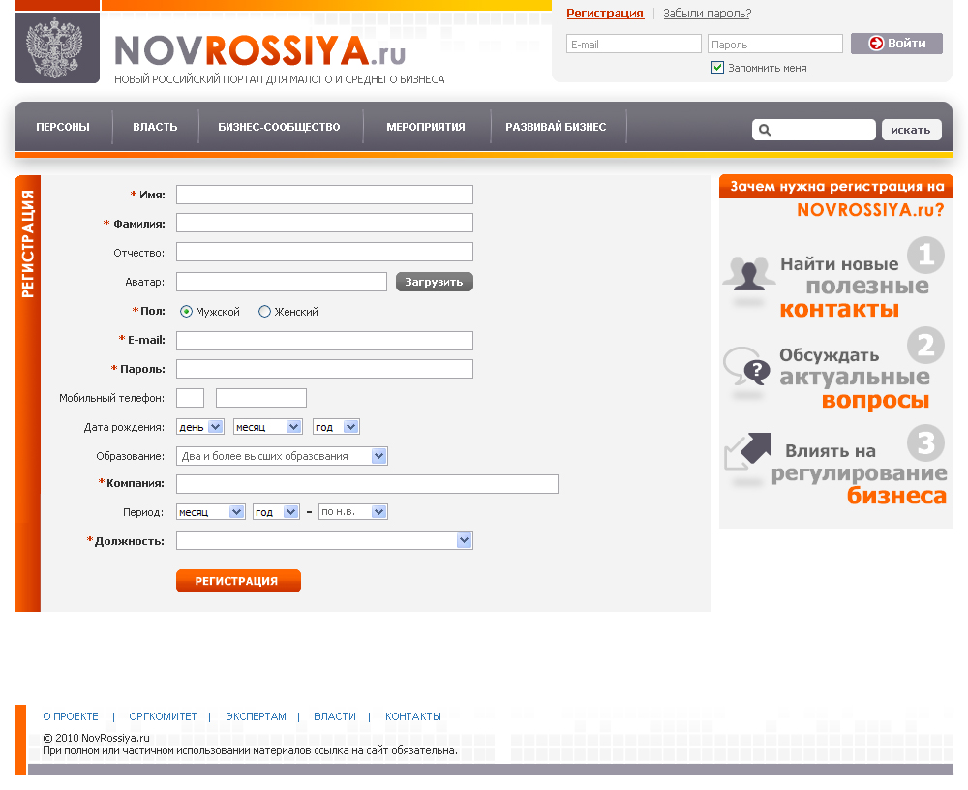Click the '© 2010 NovRossiya.ru' footer text

pos(96,738)
